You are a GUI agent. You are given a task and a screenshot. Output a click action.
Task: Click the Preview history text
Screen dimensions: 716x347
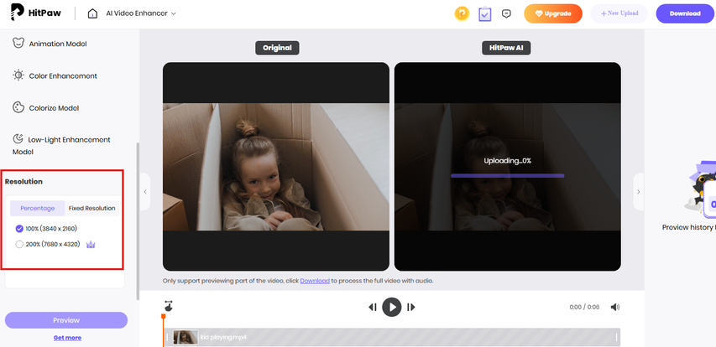pos(689,227)
